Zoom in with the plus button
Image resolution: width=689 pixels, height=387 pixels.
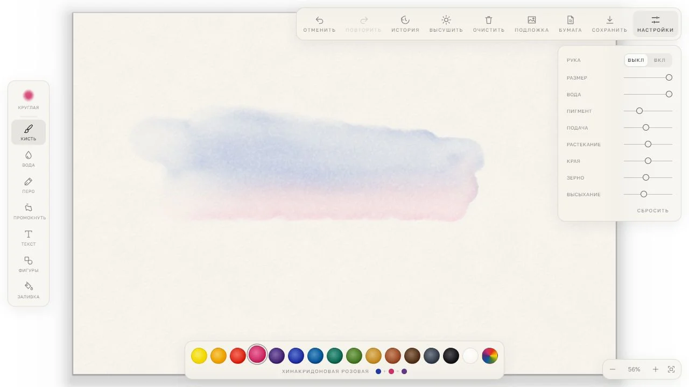[x=656, y=369]
